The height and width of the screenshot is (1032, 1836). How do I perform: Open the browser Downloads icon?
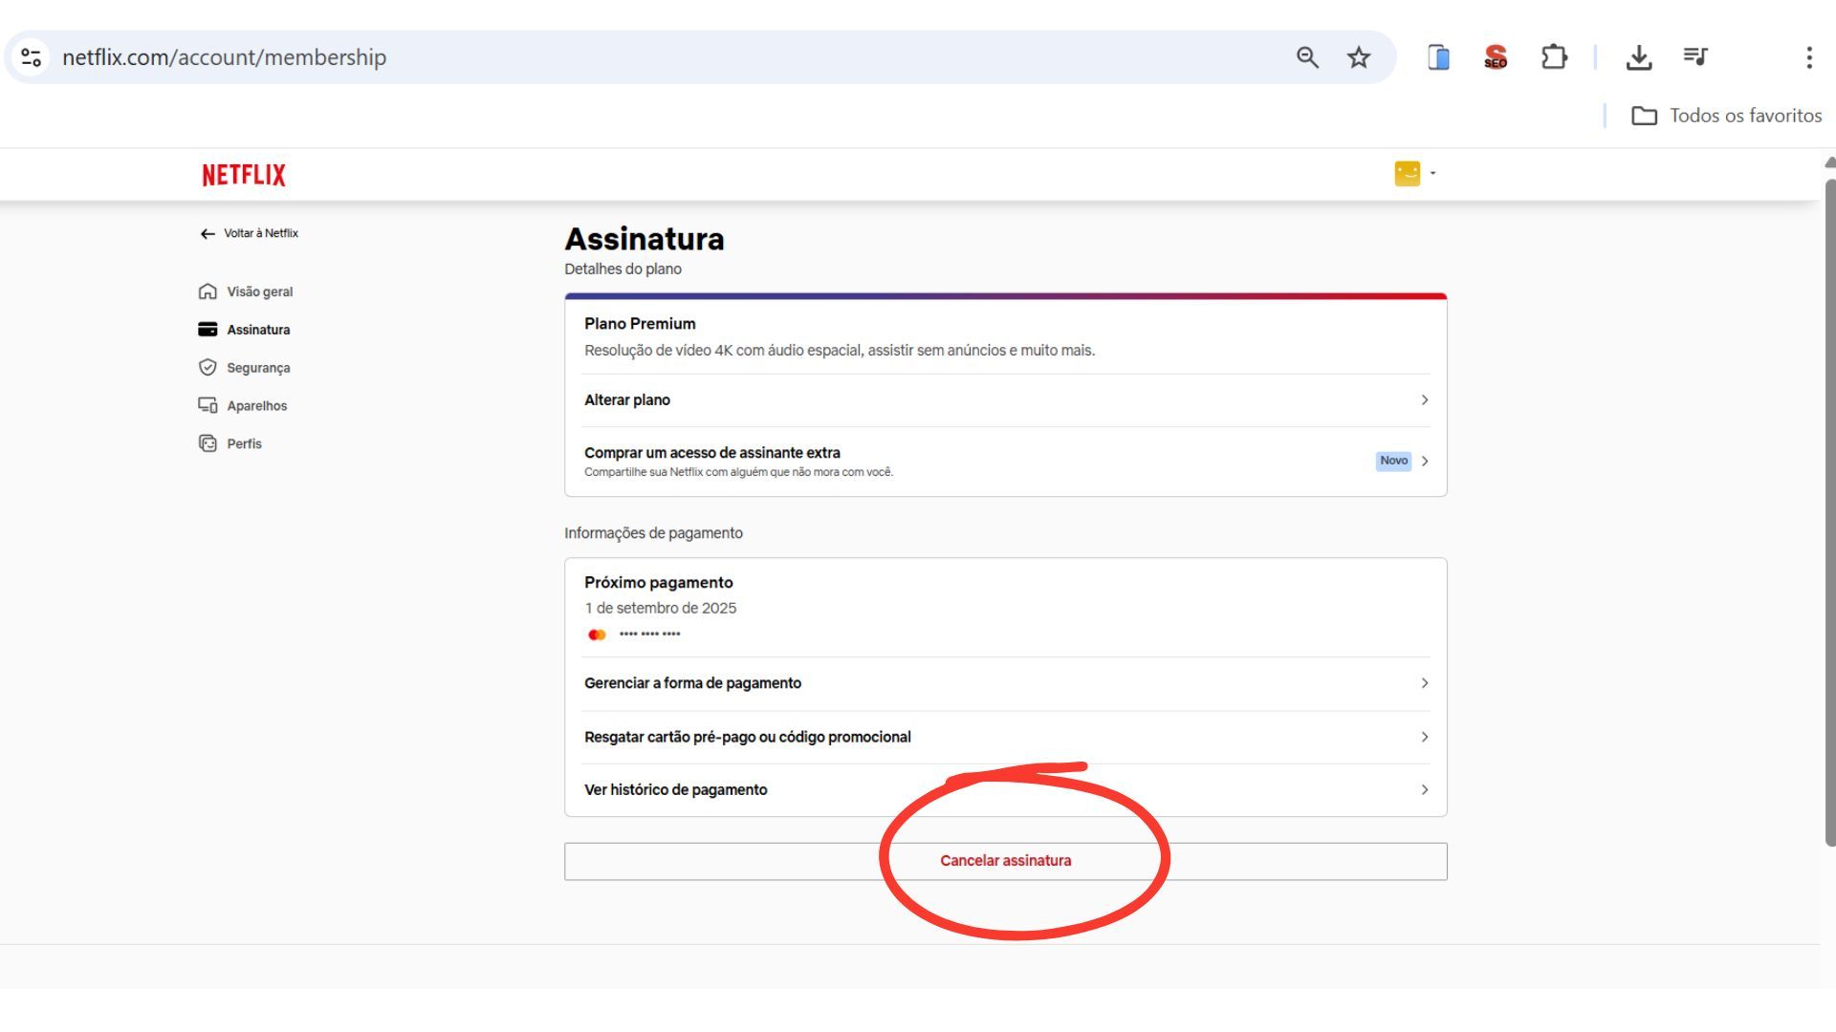pyautogui.click(x=1639, y=57)
